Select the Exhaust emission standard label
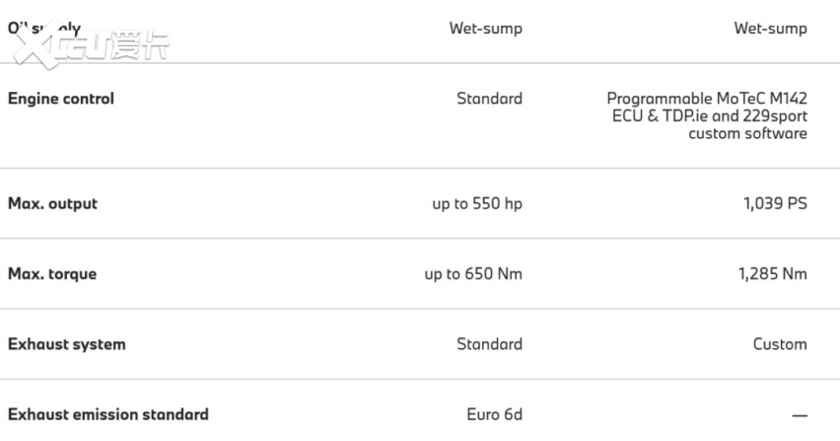The image size is (840, 441). [108, 414]
